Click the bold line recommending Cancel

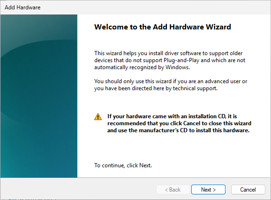[179, 123]
